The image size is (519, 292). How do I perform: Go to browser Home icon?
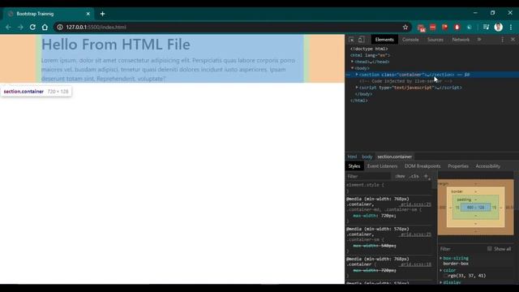[45, 27]
